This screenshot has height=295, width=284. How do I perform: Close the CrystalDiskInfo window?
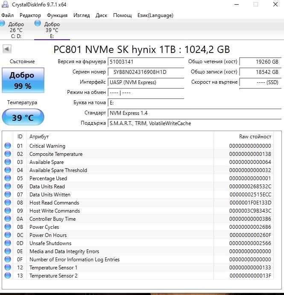(x=275, y=4)
